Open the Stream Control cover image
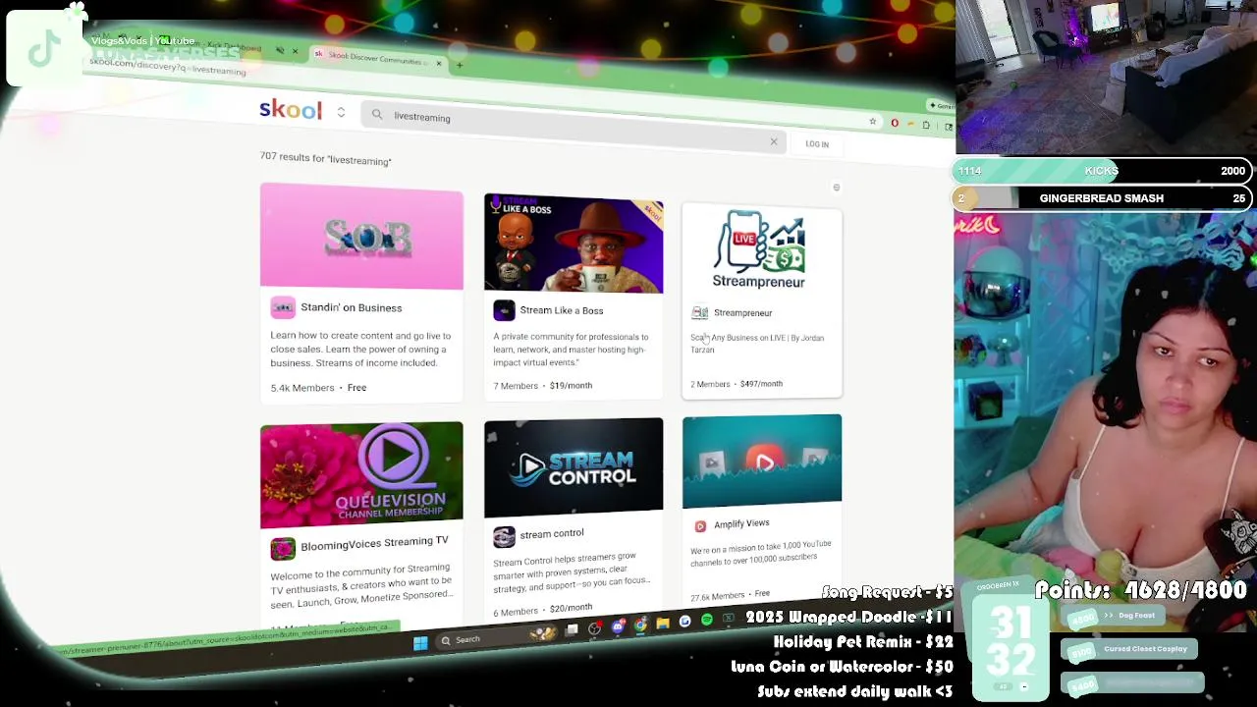Screen dimensions: 1257x707 pyautogui.click(x=574, y=466)
